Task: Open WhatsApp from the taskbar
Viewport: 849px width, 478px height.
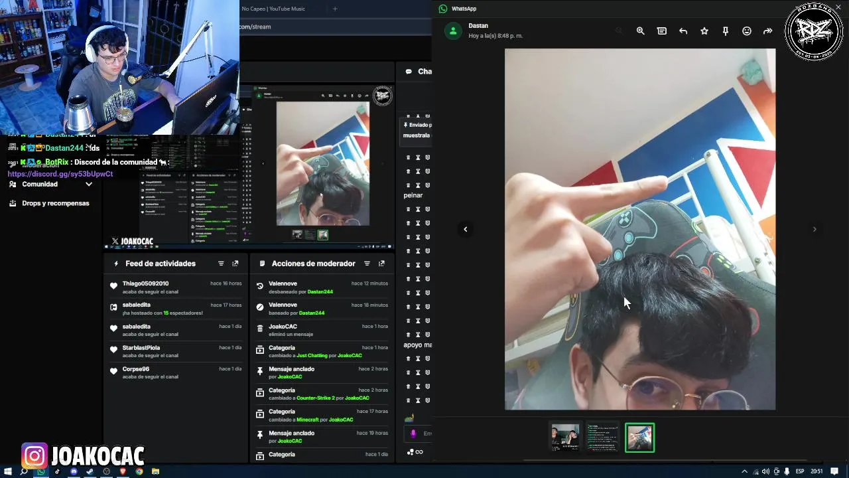Action: click(41, 471)
